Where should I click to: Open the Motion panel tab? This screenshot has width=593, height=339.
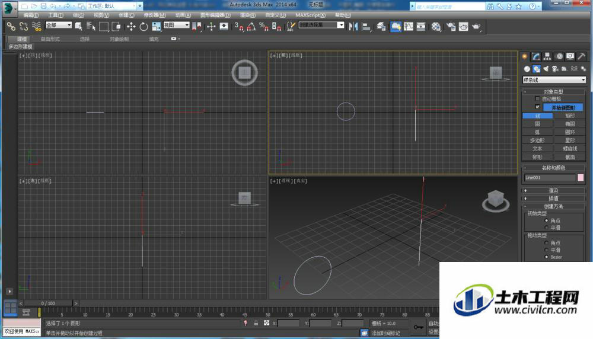click(x=559, y=56)
